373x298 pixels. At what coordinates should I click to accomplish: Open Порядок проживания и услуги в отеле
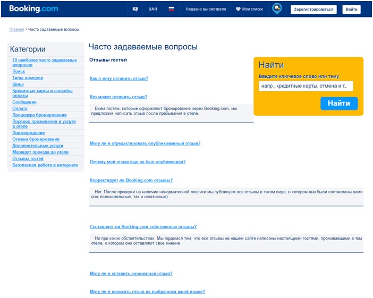[44, 124]
